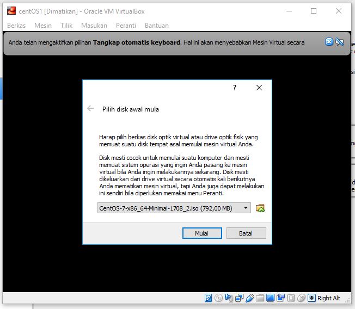Screen dimensions: 355x309
Task: Click the video capture status icon
Action: 280,298
